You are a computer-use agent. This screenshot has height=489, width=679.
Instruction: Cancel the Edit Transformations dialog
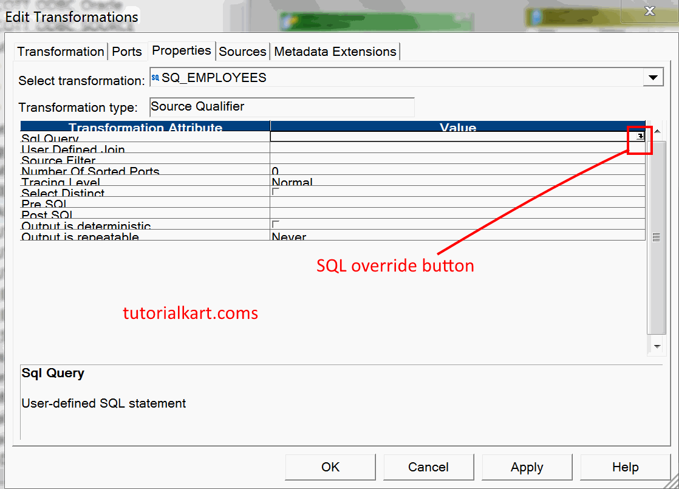point(428,467)
